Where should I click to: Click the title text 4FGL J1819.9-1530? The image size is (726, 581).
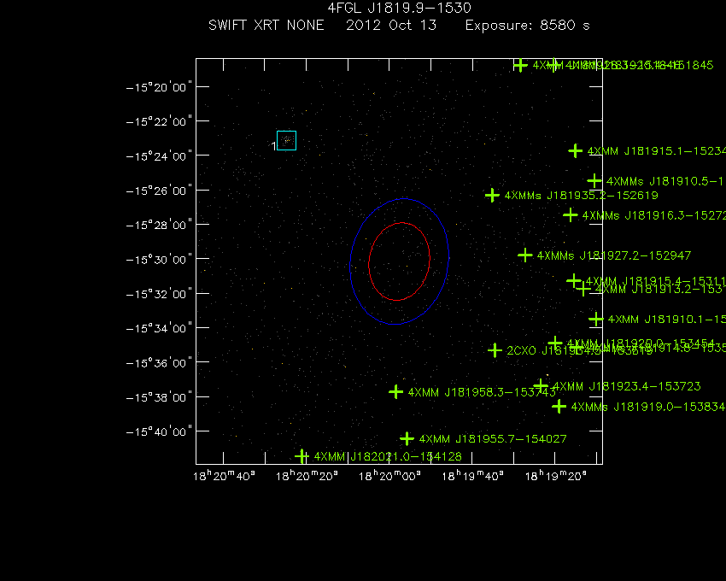click(399, 8)
